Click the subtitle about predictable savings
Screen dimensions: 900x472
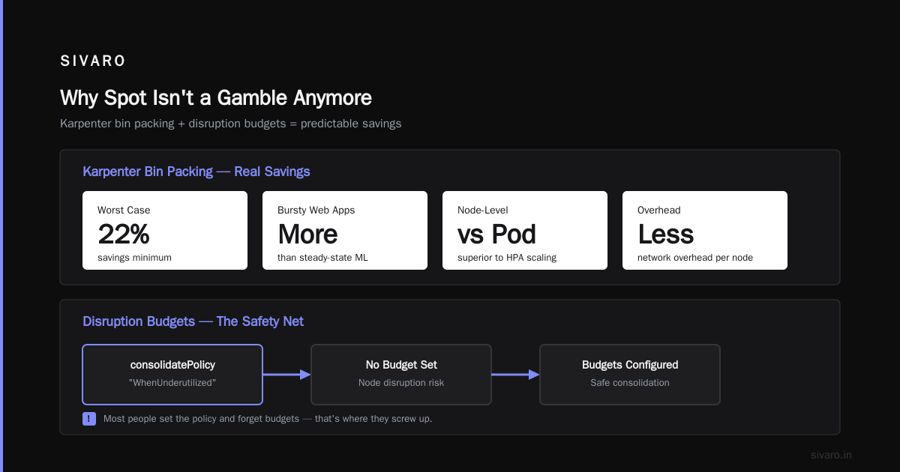point(231,124)
